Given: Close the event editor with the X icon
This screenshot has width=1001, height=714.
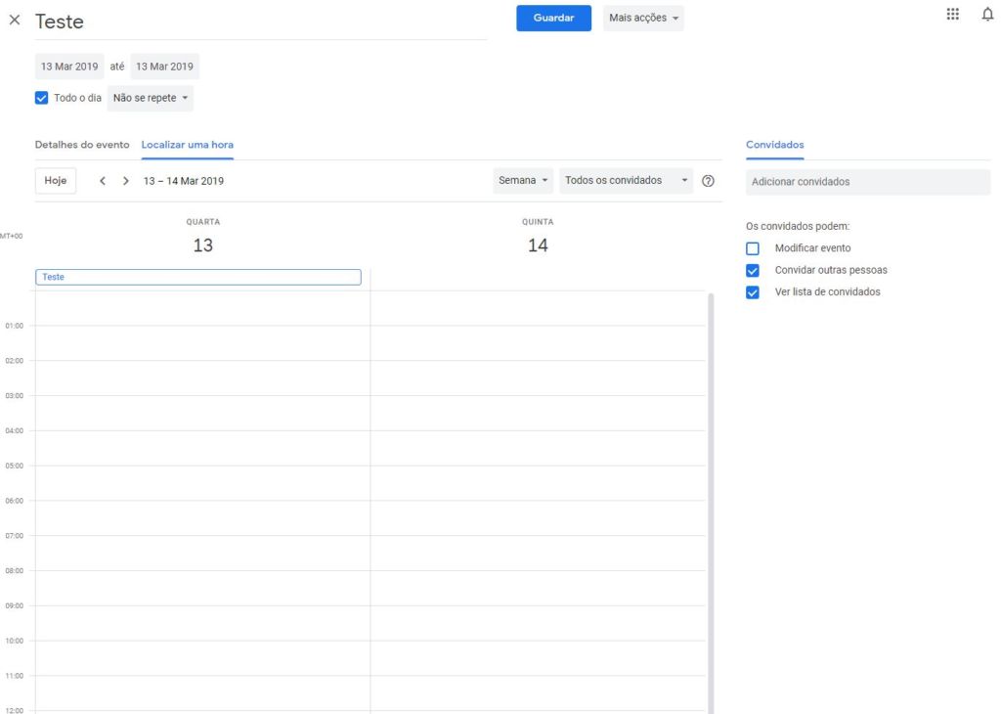Looking at the screenshot, I should coord(14,20).
